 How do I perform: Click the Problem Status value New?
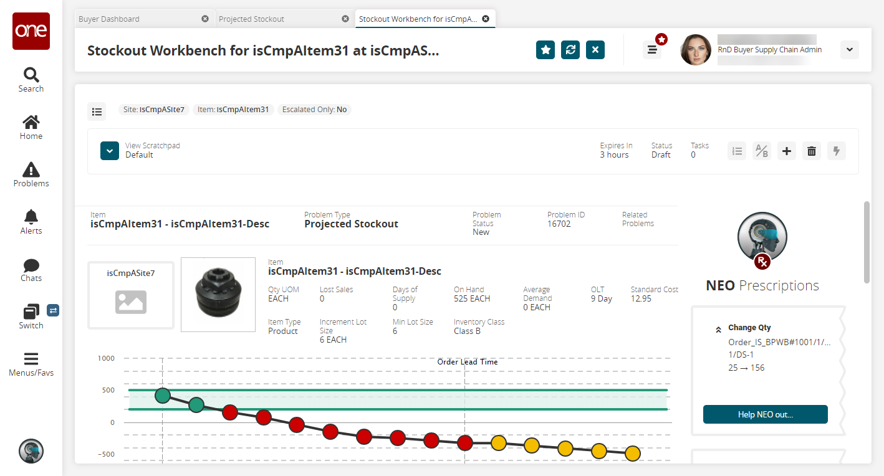click(x=481, y=232)
